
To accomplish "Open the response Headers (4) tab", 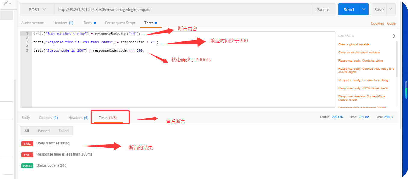I will [x=78, y=118].
